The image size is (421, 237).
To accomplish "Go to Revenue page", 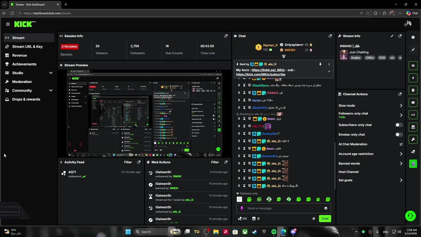I will pyautogui.click(x=29, y=55).
